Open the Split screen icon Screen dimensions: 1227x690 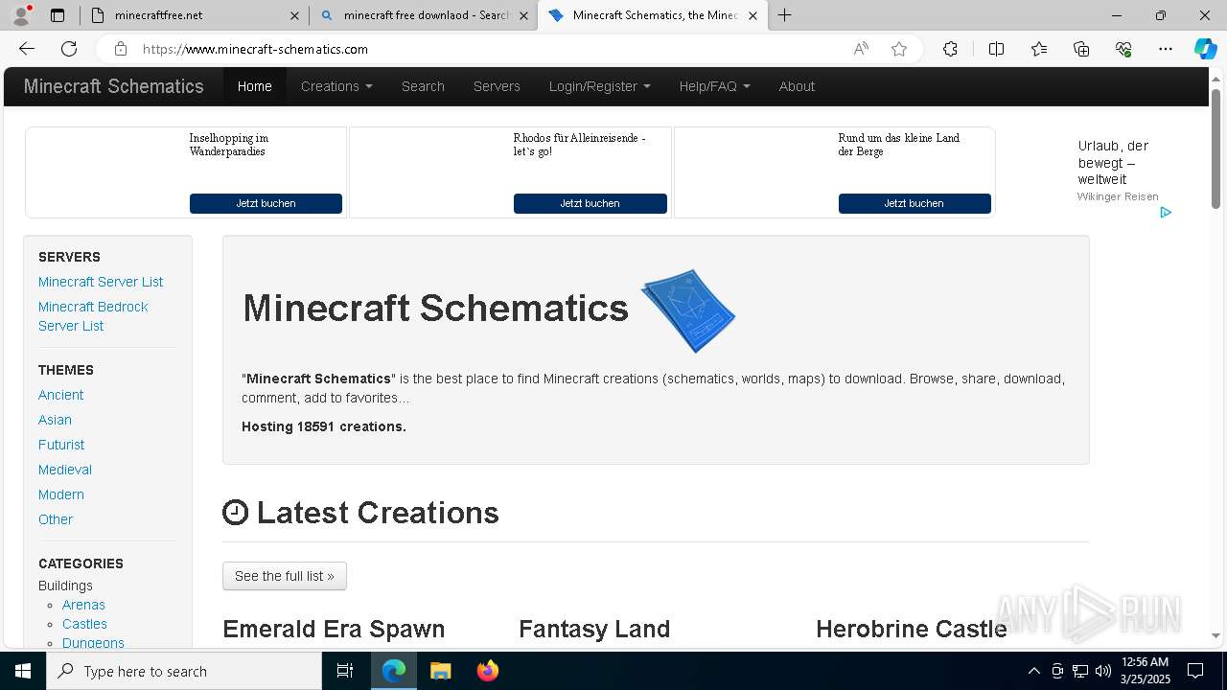pyautogui.click(x=996, y=49)
